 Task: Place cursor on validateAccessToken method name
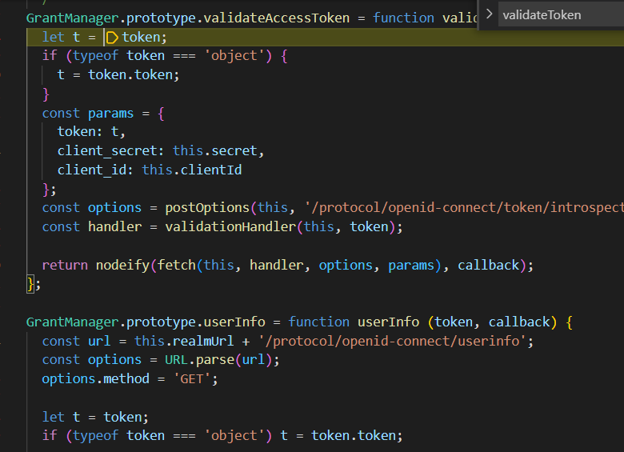(276, 18)
